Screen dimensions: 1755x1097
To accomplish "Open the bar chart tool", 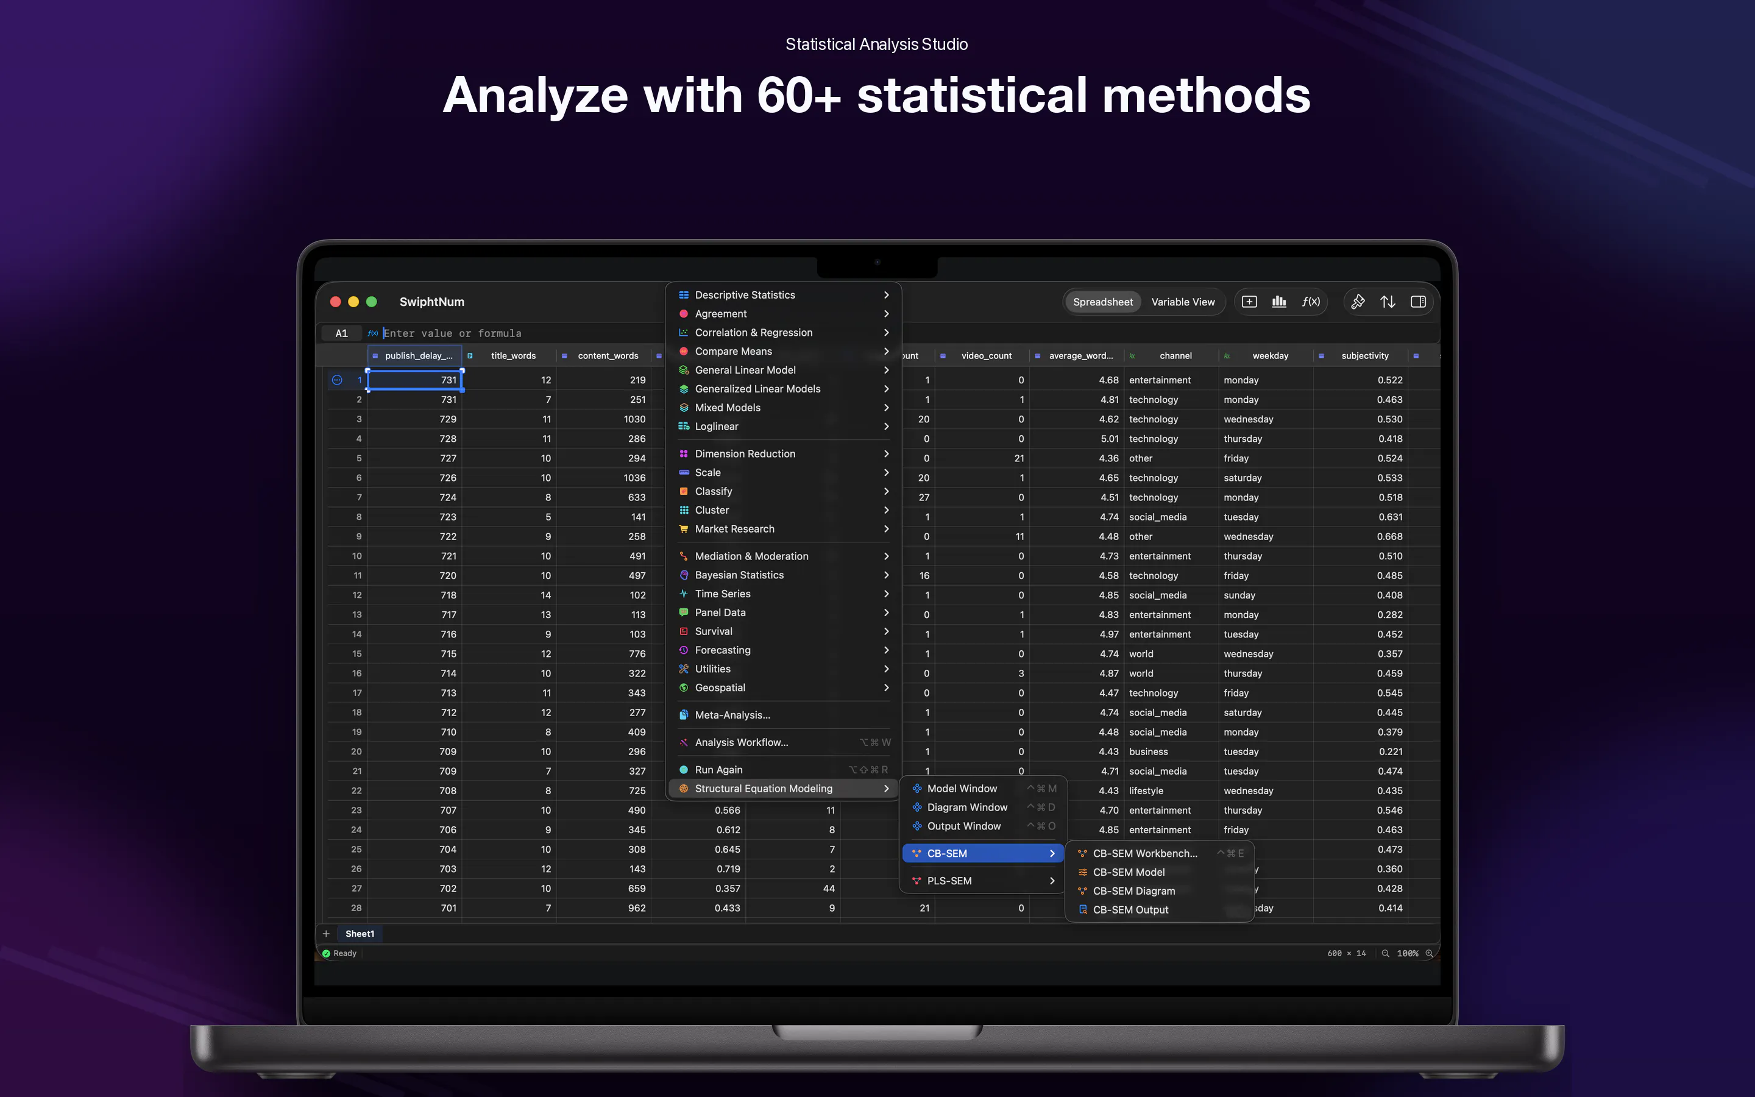I will (1279, 302).
